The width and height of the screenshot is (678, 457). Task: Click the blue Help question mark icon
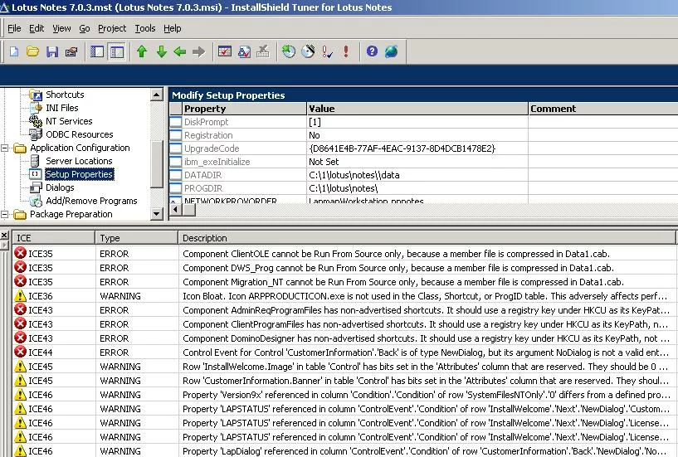(x=372, y=51)
